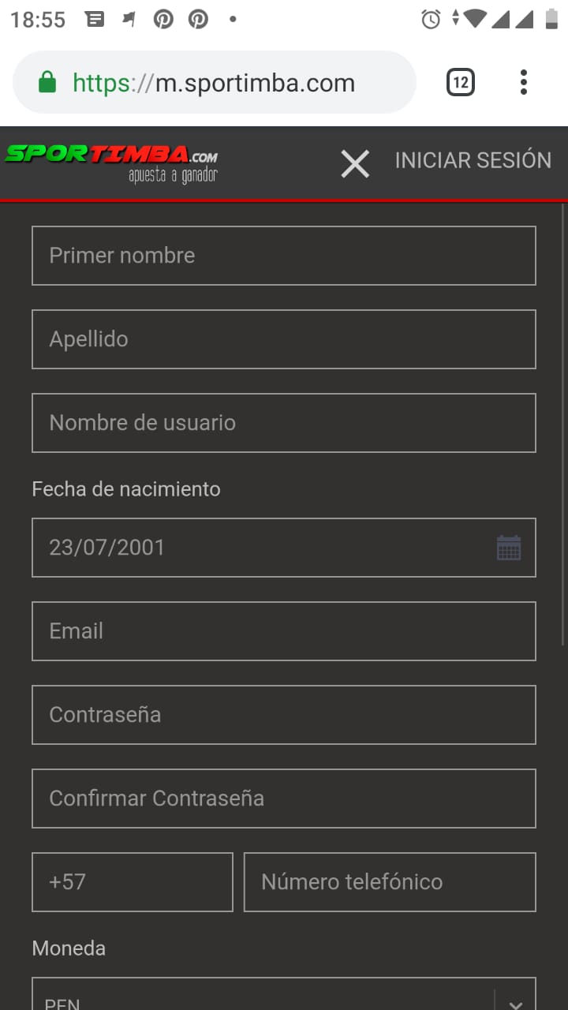This screenshot has height=1010, width=568.
Task: Select the Nombre de usuario field
Action: point(284,423)
